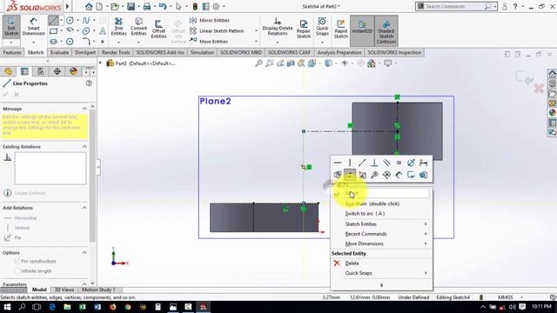Select the Sketch Fillet tool
The image size is (557, 313).
pyautogui.click(x=86, y=42)
